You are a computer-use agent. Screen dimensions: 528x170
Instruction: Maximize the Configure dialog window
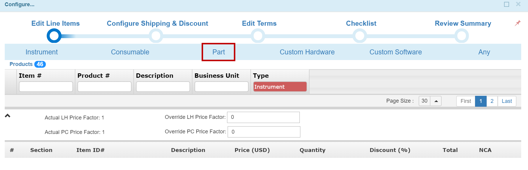pyautogui.click(x=506, y=4)
